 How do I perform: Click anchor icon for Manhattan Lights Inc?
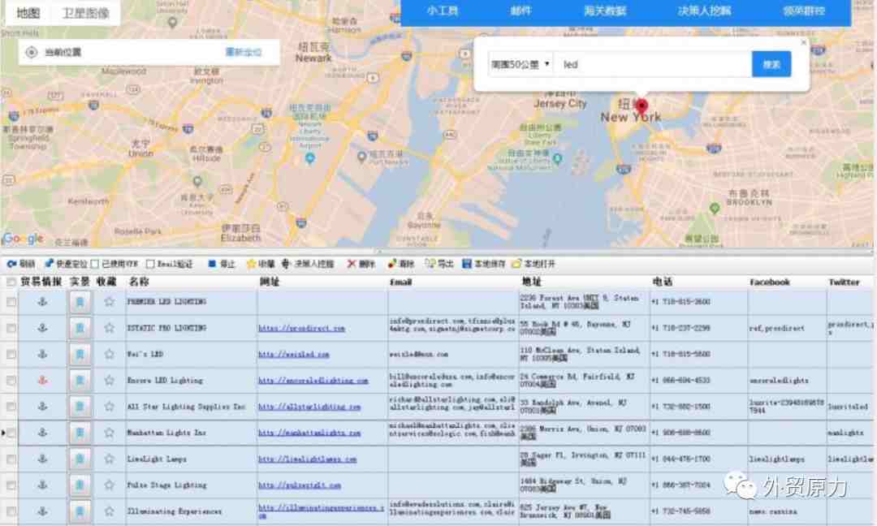pos(42,433)
